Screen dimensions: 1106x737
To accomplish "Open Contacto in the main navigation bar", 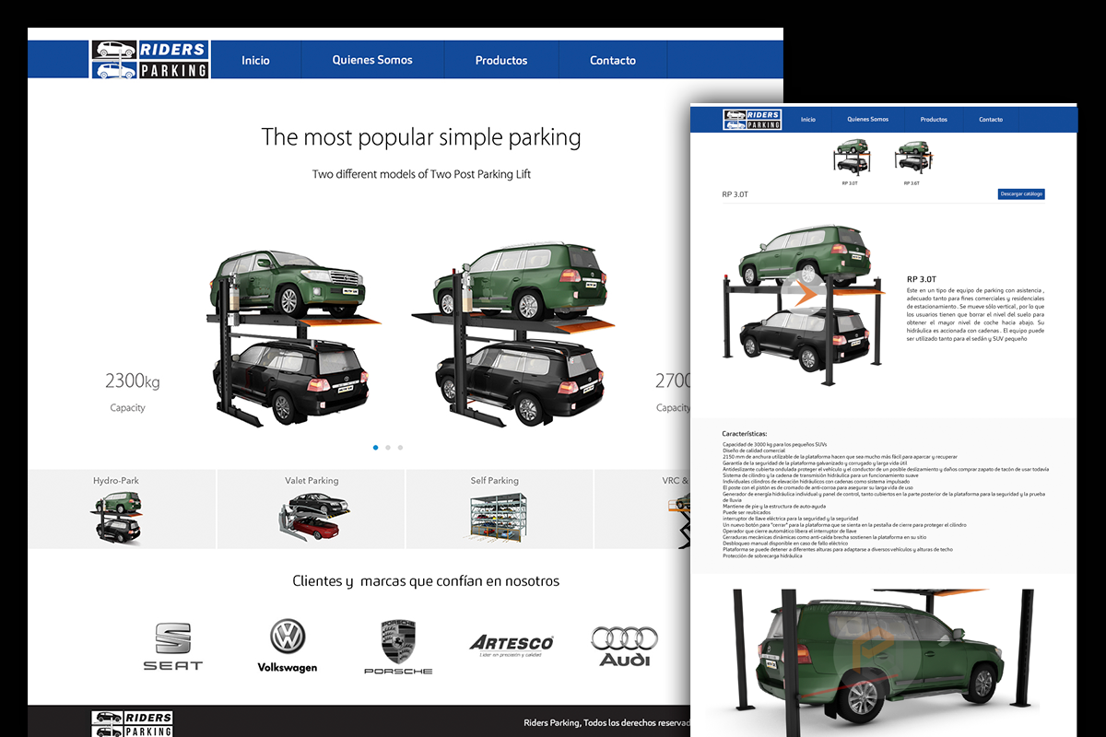I will click(x=613, y=60).
